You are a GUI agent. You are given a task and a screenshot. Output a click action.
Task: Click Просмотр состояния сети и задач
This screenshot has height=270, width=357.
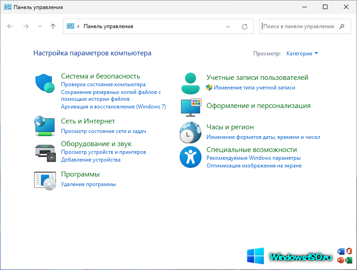(103, 131)
